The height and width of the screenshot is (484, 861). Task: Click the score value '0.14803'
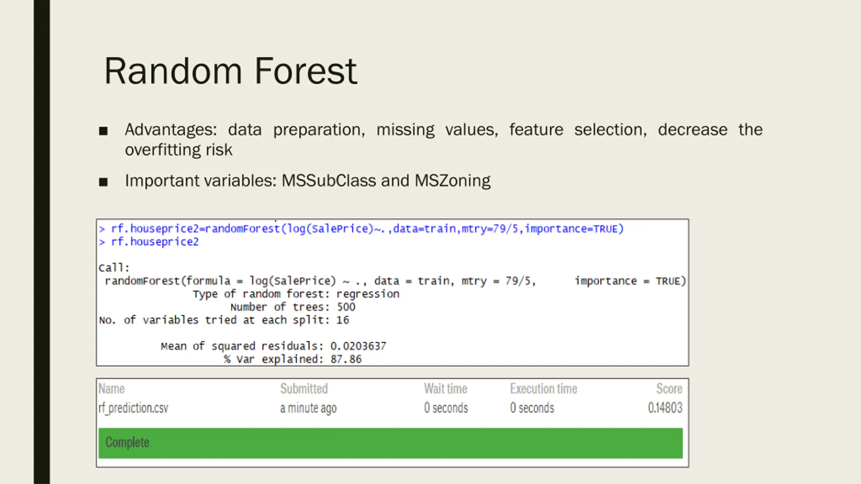[x=665, y=408]
